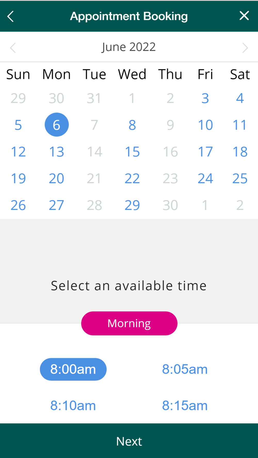Choose Saturday June 25 date
Image resolution: width=258 pixels, height=458 pixels.
pyautogui.click(x=240, y=179)
